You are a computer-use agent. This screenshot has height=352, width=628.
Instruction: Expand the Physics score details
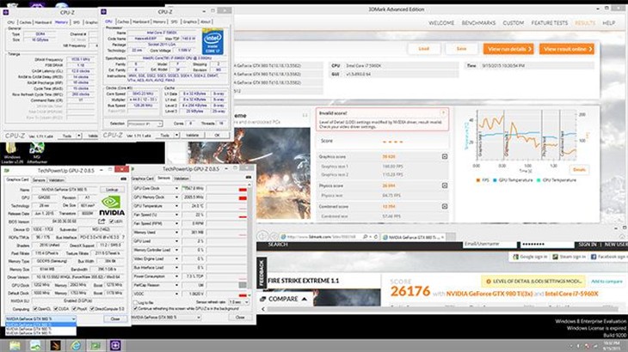pos(445,185)
